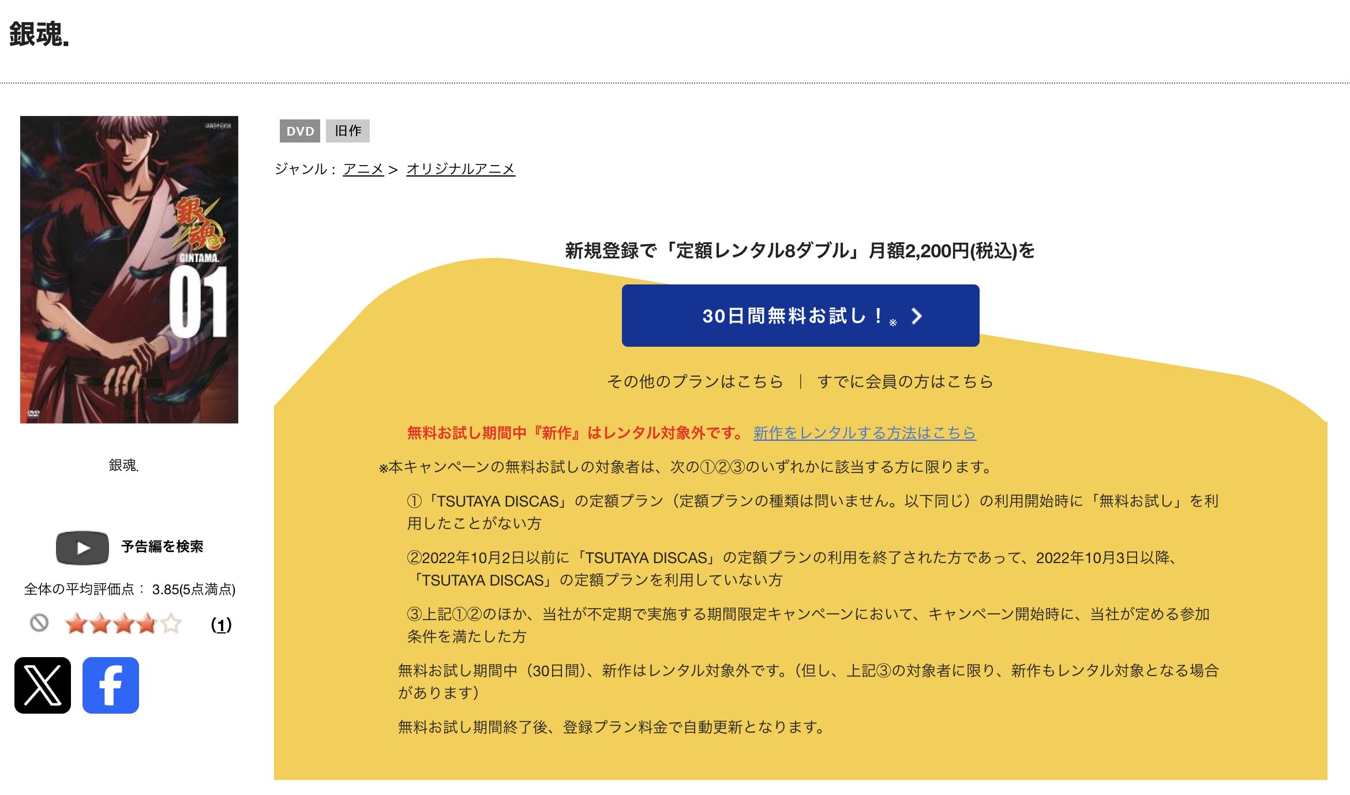Clear rating via the prohibition icon
Screen dimensions: 1350x795
point(39,623)
